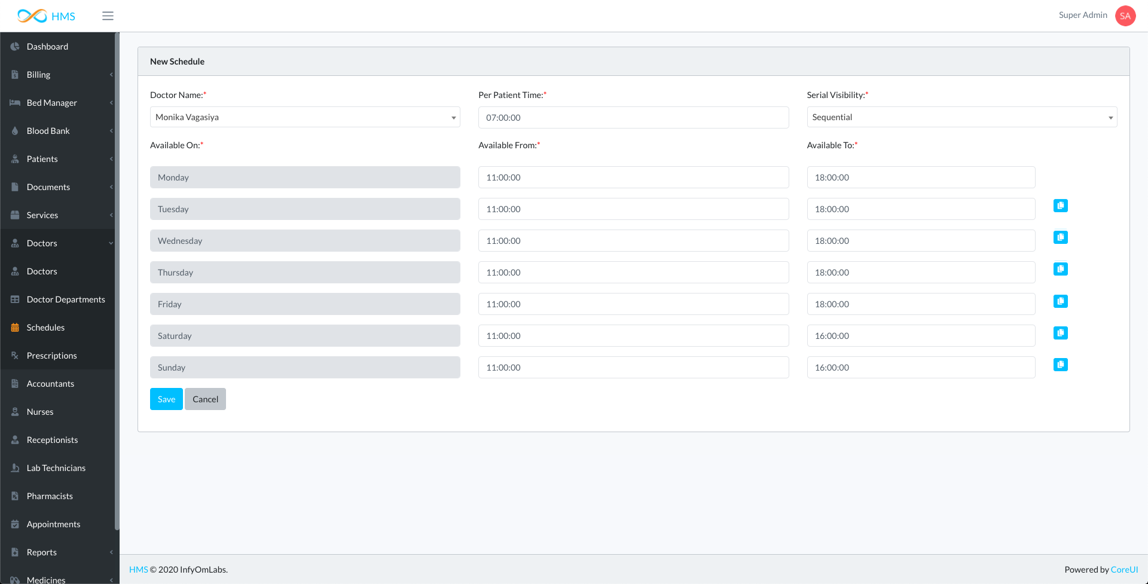
Task: Open Schedules in the sidebar
Action: [45, 328]
